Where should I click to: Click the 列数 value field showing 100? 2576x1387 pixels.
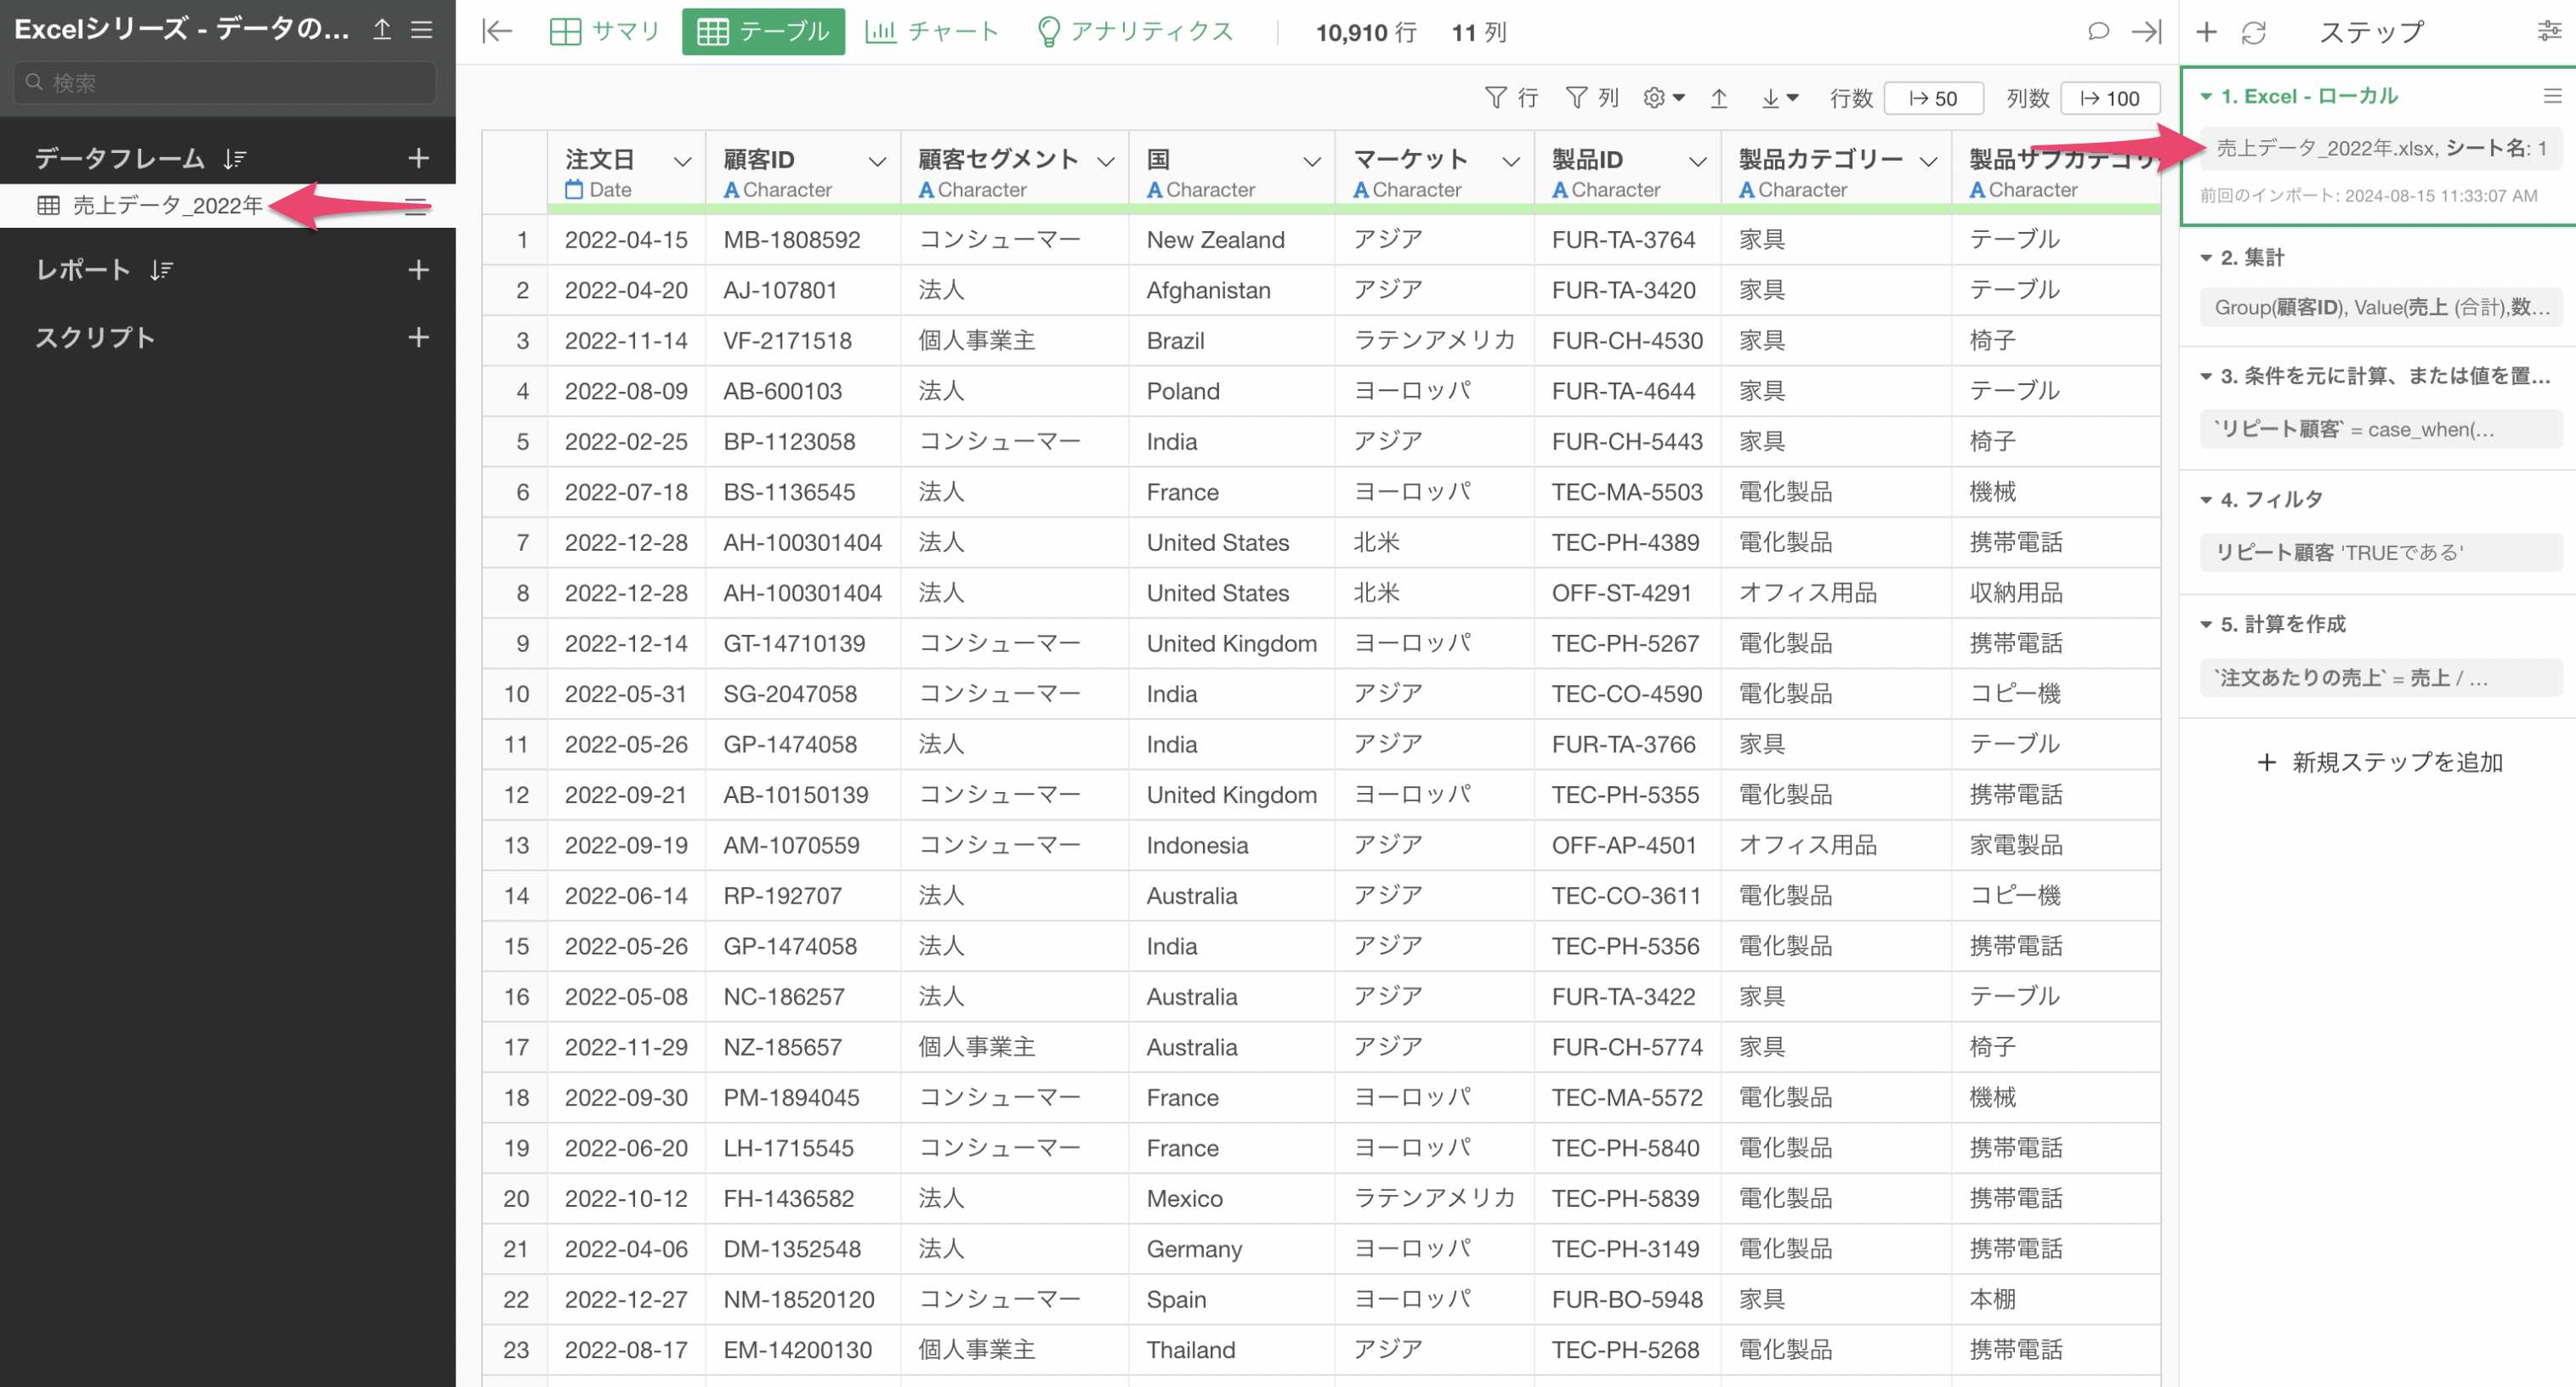[2110, 98]
